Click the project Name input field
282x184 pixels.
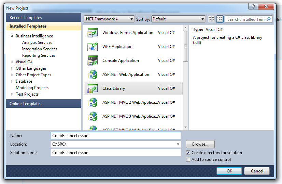(116, 136)
